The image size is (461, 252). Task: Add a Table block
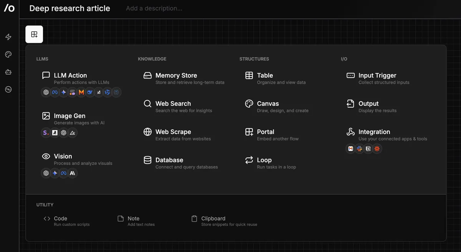tap(275, 79)
